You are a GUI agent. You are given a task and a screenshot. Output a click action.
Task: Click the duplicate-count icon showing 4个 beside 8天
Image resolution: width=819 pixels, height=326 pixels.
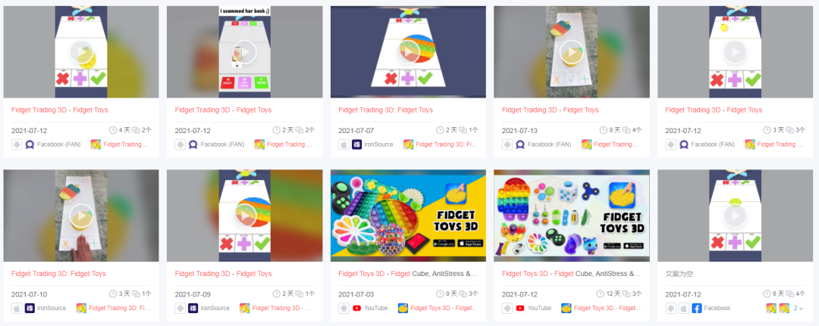click(627, 130)
